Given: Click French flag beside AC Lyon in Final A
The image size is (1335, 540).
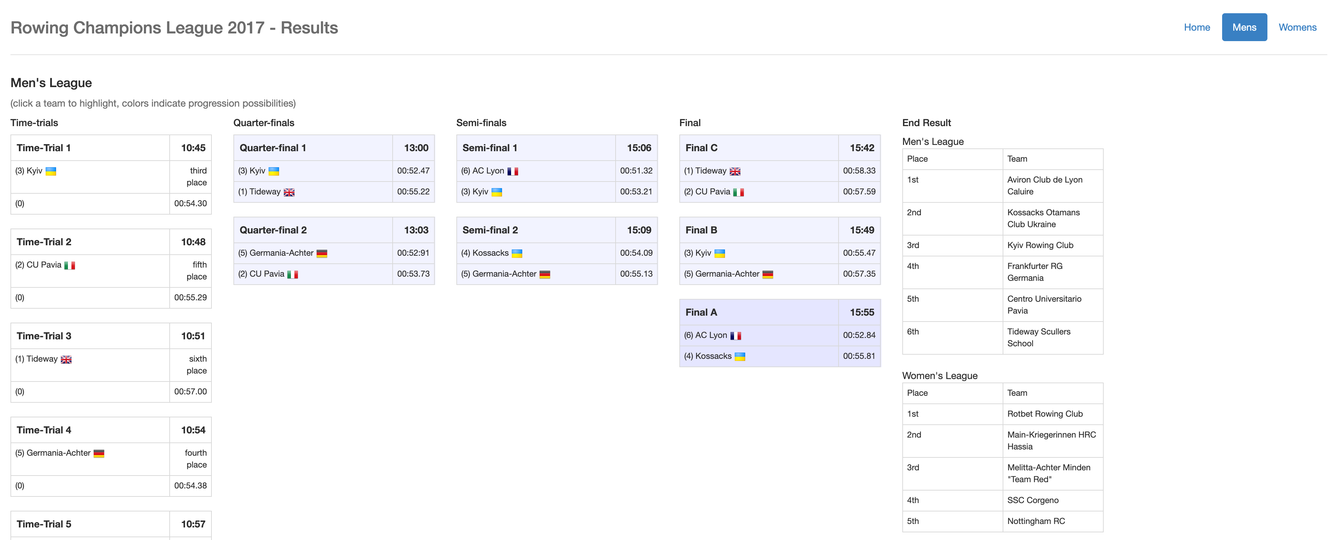Looking at the screenshot, I should (736, 336).
